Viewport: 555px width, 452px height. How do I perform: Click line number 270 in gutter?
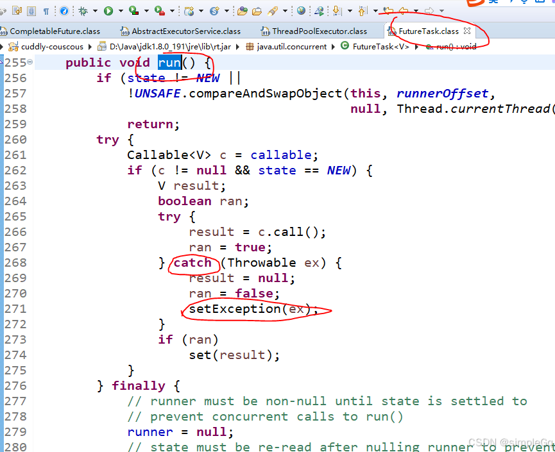15,294
